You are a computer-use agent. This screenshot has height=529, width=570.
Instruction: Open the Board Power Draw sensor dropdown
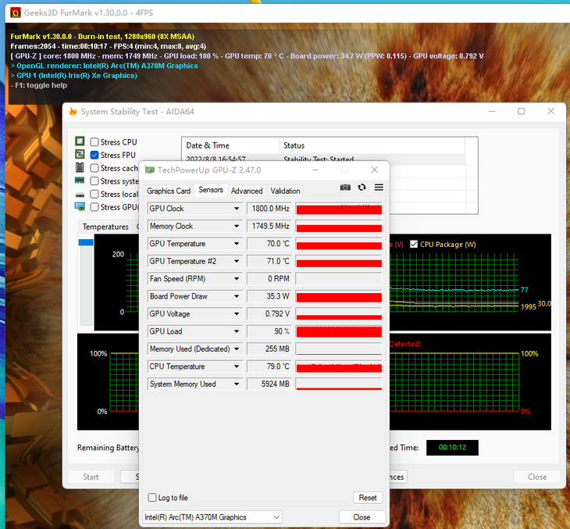point(237,296)
